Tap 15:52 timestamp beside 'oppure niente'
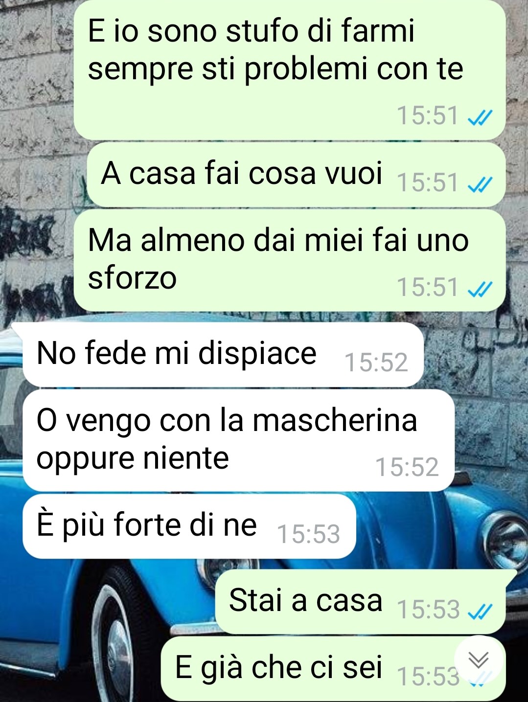The width and height of the screenshot is (528, 702). (x=407, y=467)
